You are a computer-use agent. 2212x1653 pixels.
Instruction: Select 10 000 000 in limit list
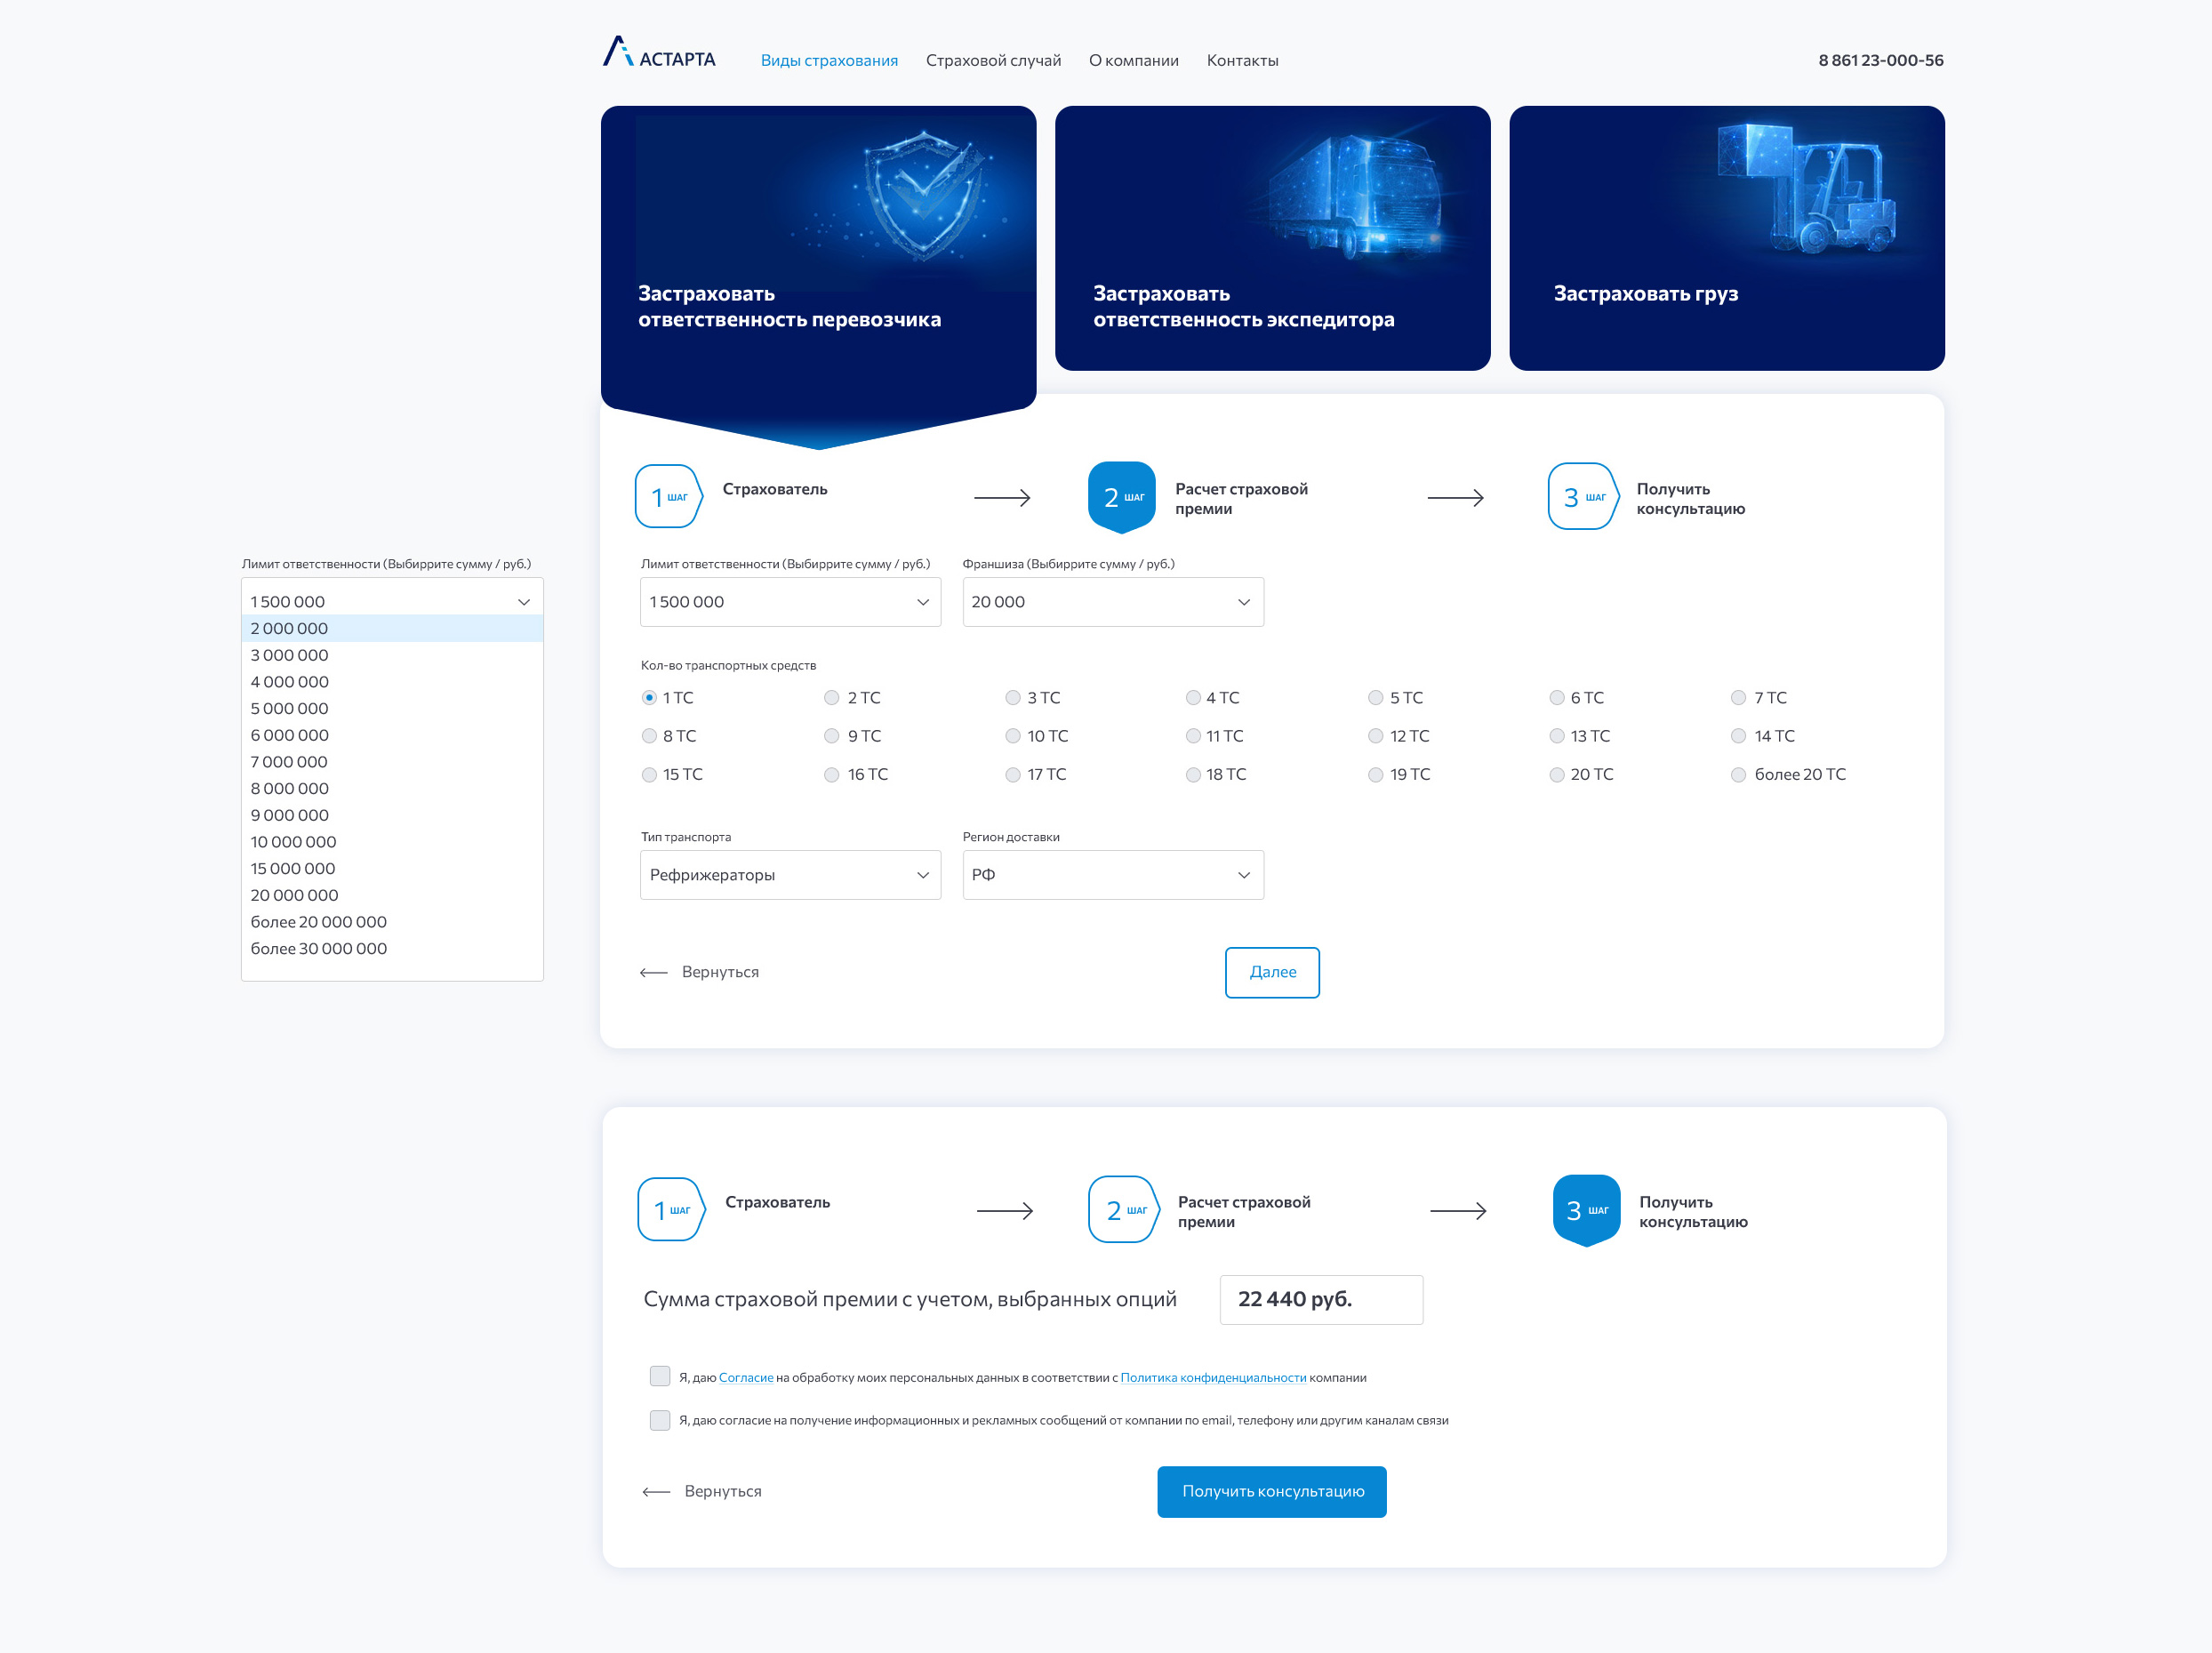coord(392,841)
